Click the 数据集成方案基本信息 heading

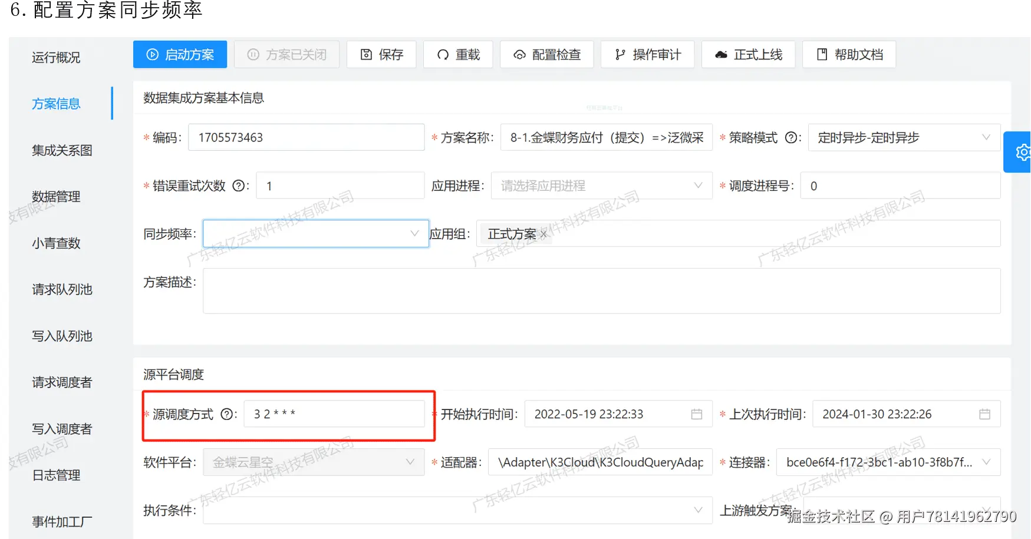(203, 98)
